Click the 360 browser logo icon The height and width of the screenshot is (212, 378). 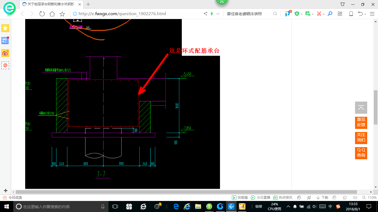click(10, 9)
